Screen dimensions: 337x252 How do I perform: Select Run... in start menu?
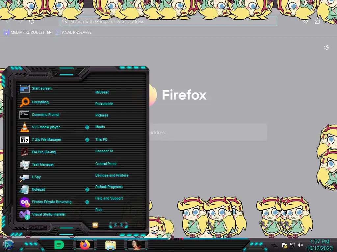coord(100,210)
